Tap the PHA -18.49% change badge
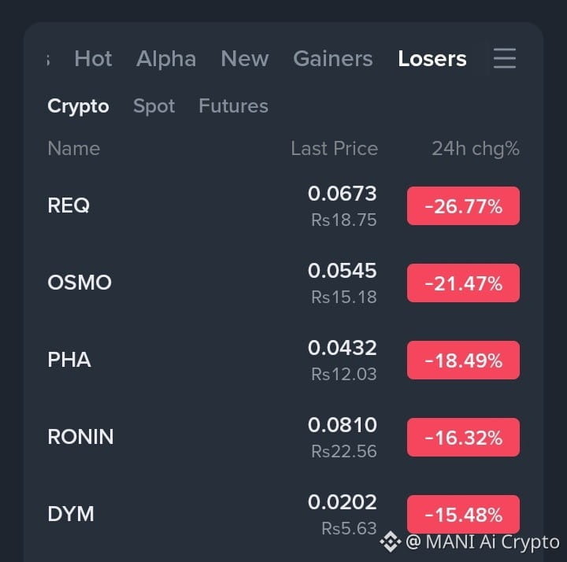 (x=463, y=360)
